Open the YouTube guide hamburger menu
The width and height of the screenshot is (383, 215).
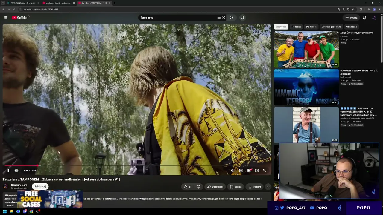6,18
